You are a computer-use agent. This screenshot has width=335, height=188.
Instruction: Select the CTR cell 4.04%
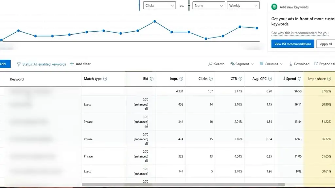(x=238, y=156)
